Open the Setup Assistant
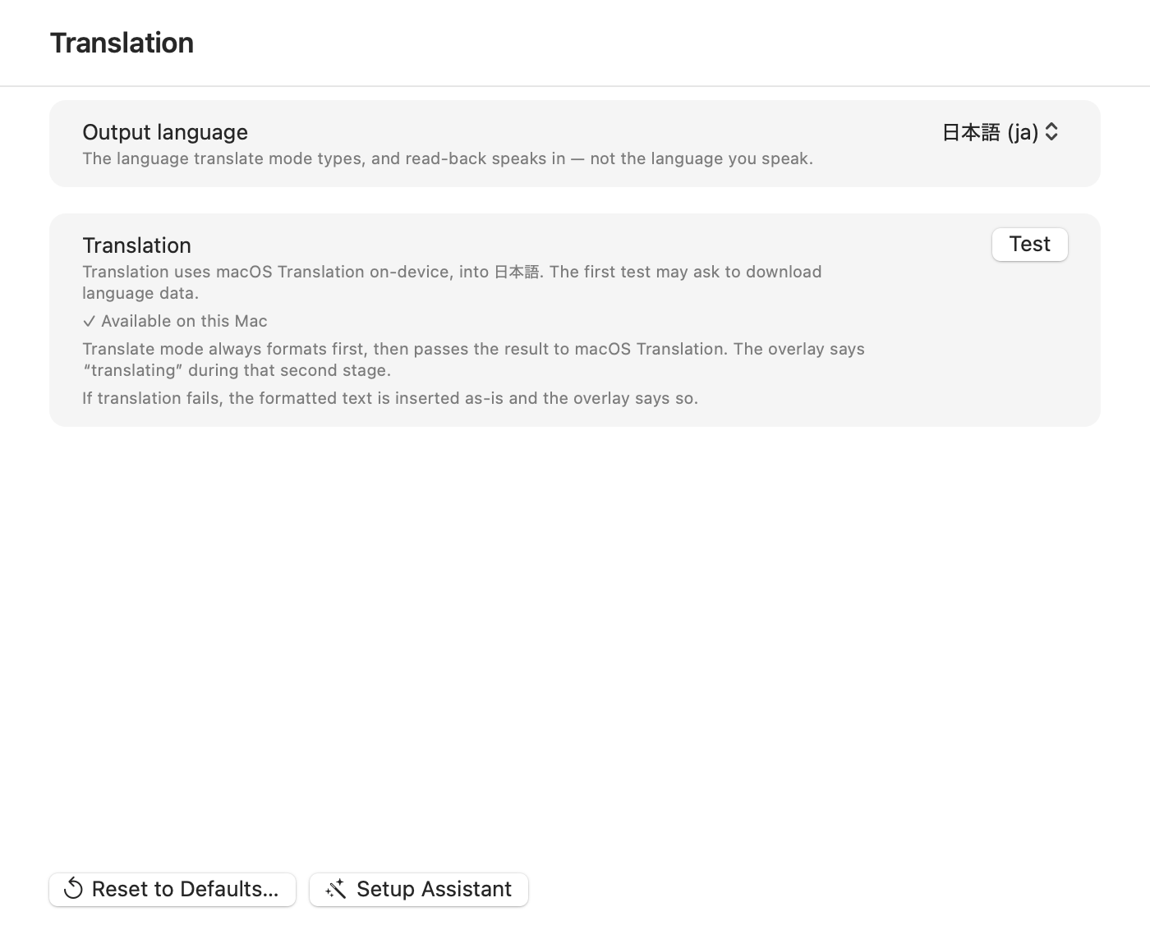 419,890
